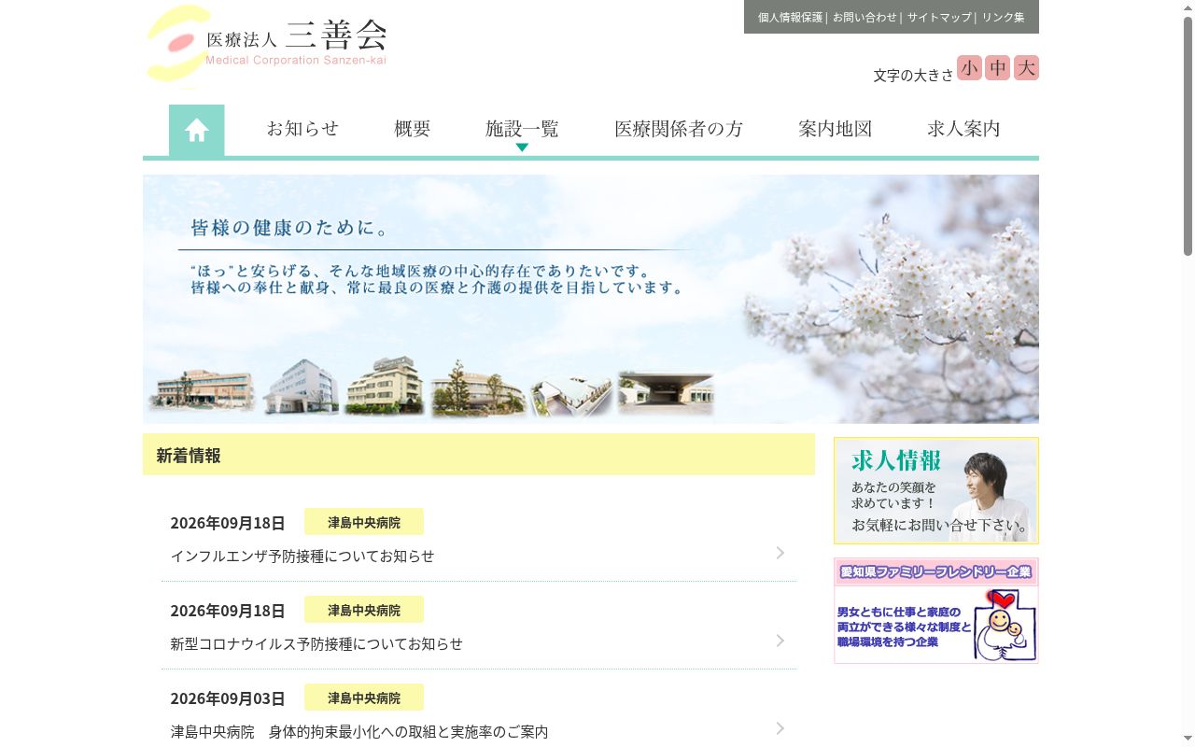Click the page vertical scrollbar thumb
Screen dimensions: 1195x747
click(1188, 135)
